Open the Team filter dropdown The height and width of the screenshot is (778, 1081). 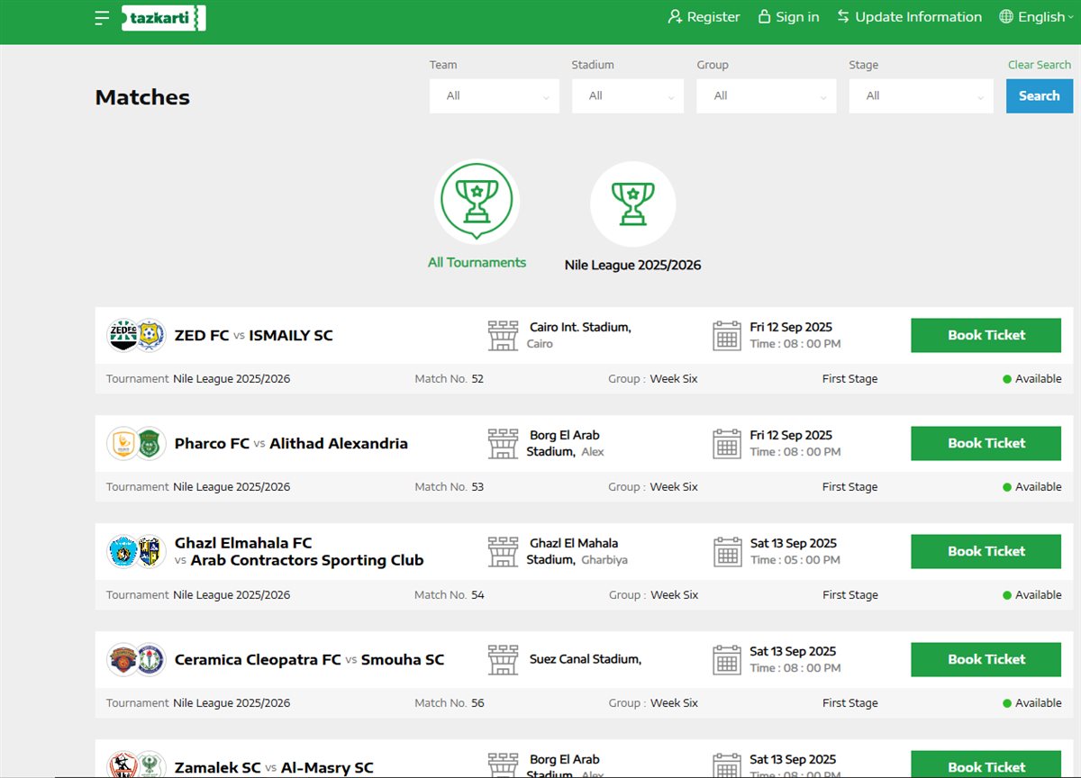click(495, 96)
